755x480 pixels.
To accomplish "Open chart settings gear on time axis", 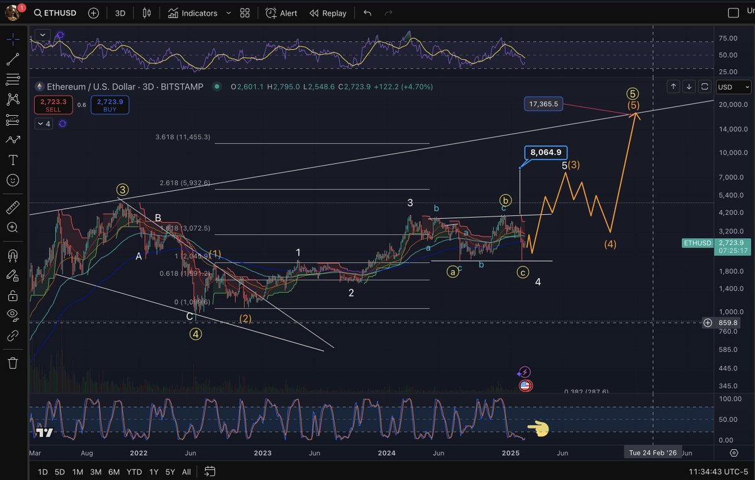I will 734,453.
